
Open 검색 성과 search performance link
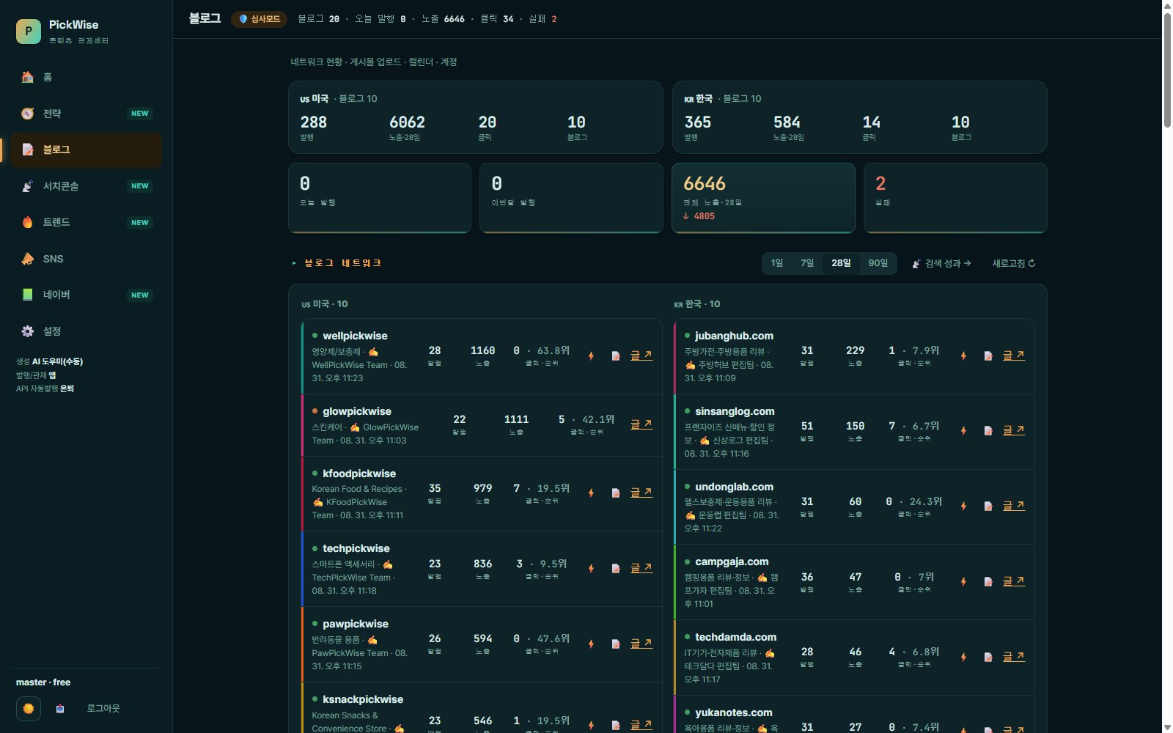[941, 263]
